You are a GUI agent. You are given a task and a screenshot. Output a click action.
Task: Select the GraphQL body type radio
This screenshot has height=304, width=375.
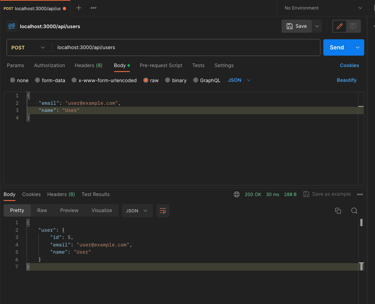pos(196,80)
